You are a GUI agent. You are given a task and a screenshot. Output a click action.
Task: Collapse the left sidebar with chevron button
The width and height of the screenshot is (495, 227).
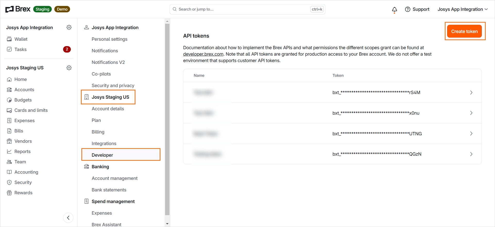[x=68, y=218]
